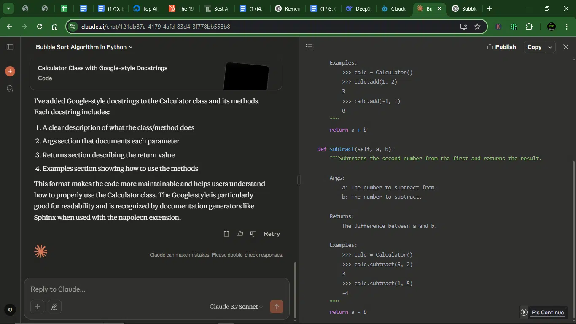Open the browser profile avatar
The image size is (576, 324).
click(552, 27)
